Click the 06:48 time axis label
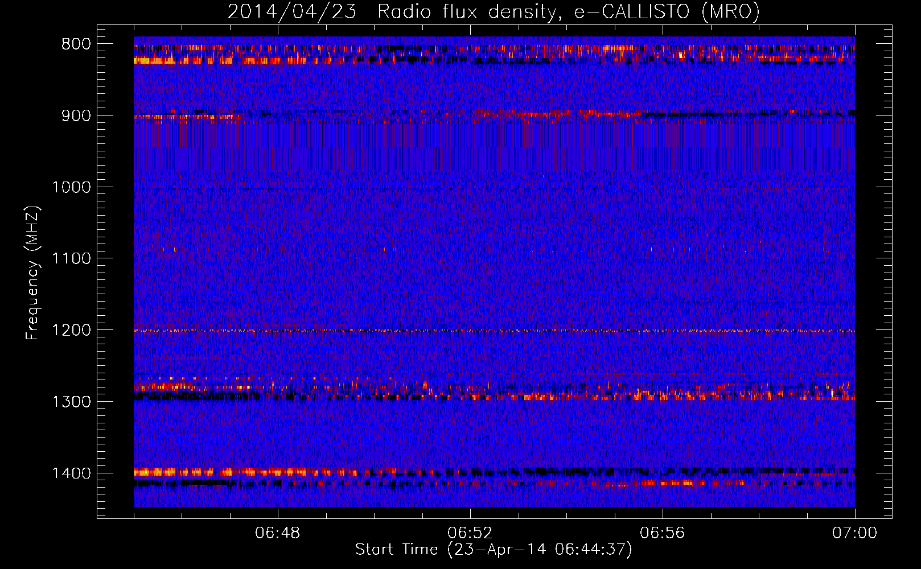The width and height of the screenshot is (921, 569). click(278, 533)
